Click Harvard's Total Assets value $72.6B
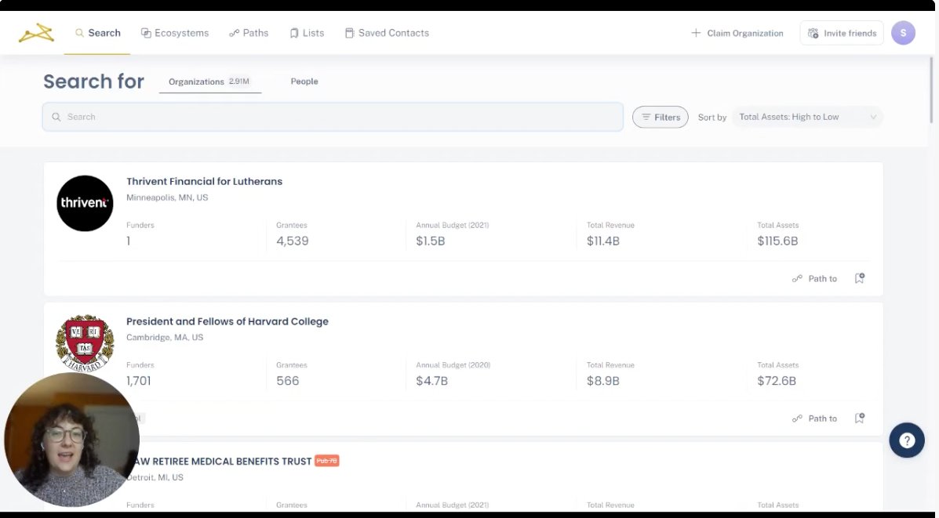Viewport: 939px width, 518px height. click(x=776, y=381)
